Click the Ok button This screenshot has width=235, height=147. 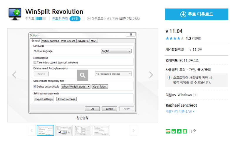[x=92, y=109]
